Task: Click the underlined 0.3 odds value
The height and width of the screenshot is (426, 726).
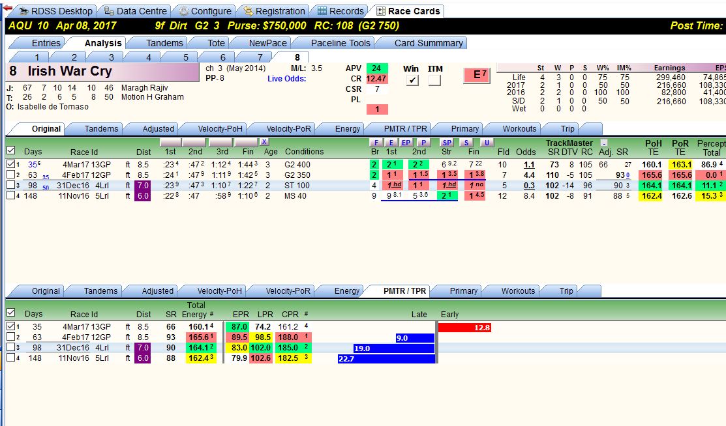Action: [x=529, y=186]
